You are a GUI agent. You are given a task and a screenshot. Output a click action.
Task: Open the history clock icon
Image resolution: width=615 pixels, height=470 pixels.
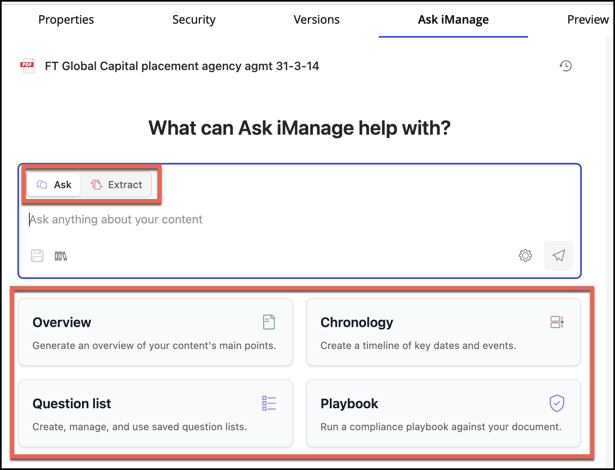pyautogui.click(x=566, y=66)
